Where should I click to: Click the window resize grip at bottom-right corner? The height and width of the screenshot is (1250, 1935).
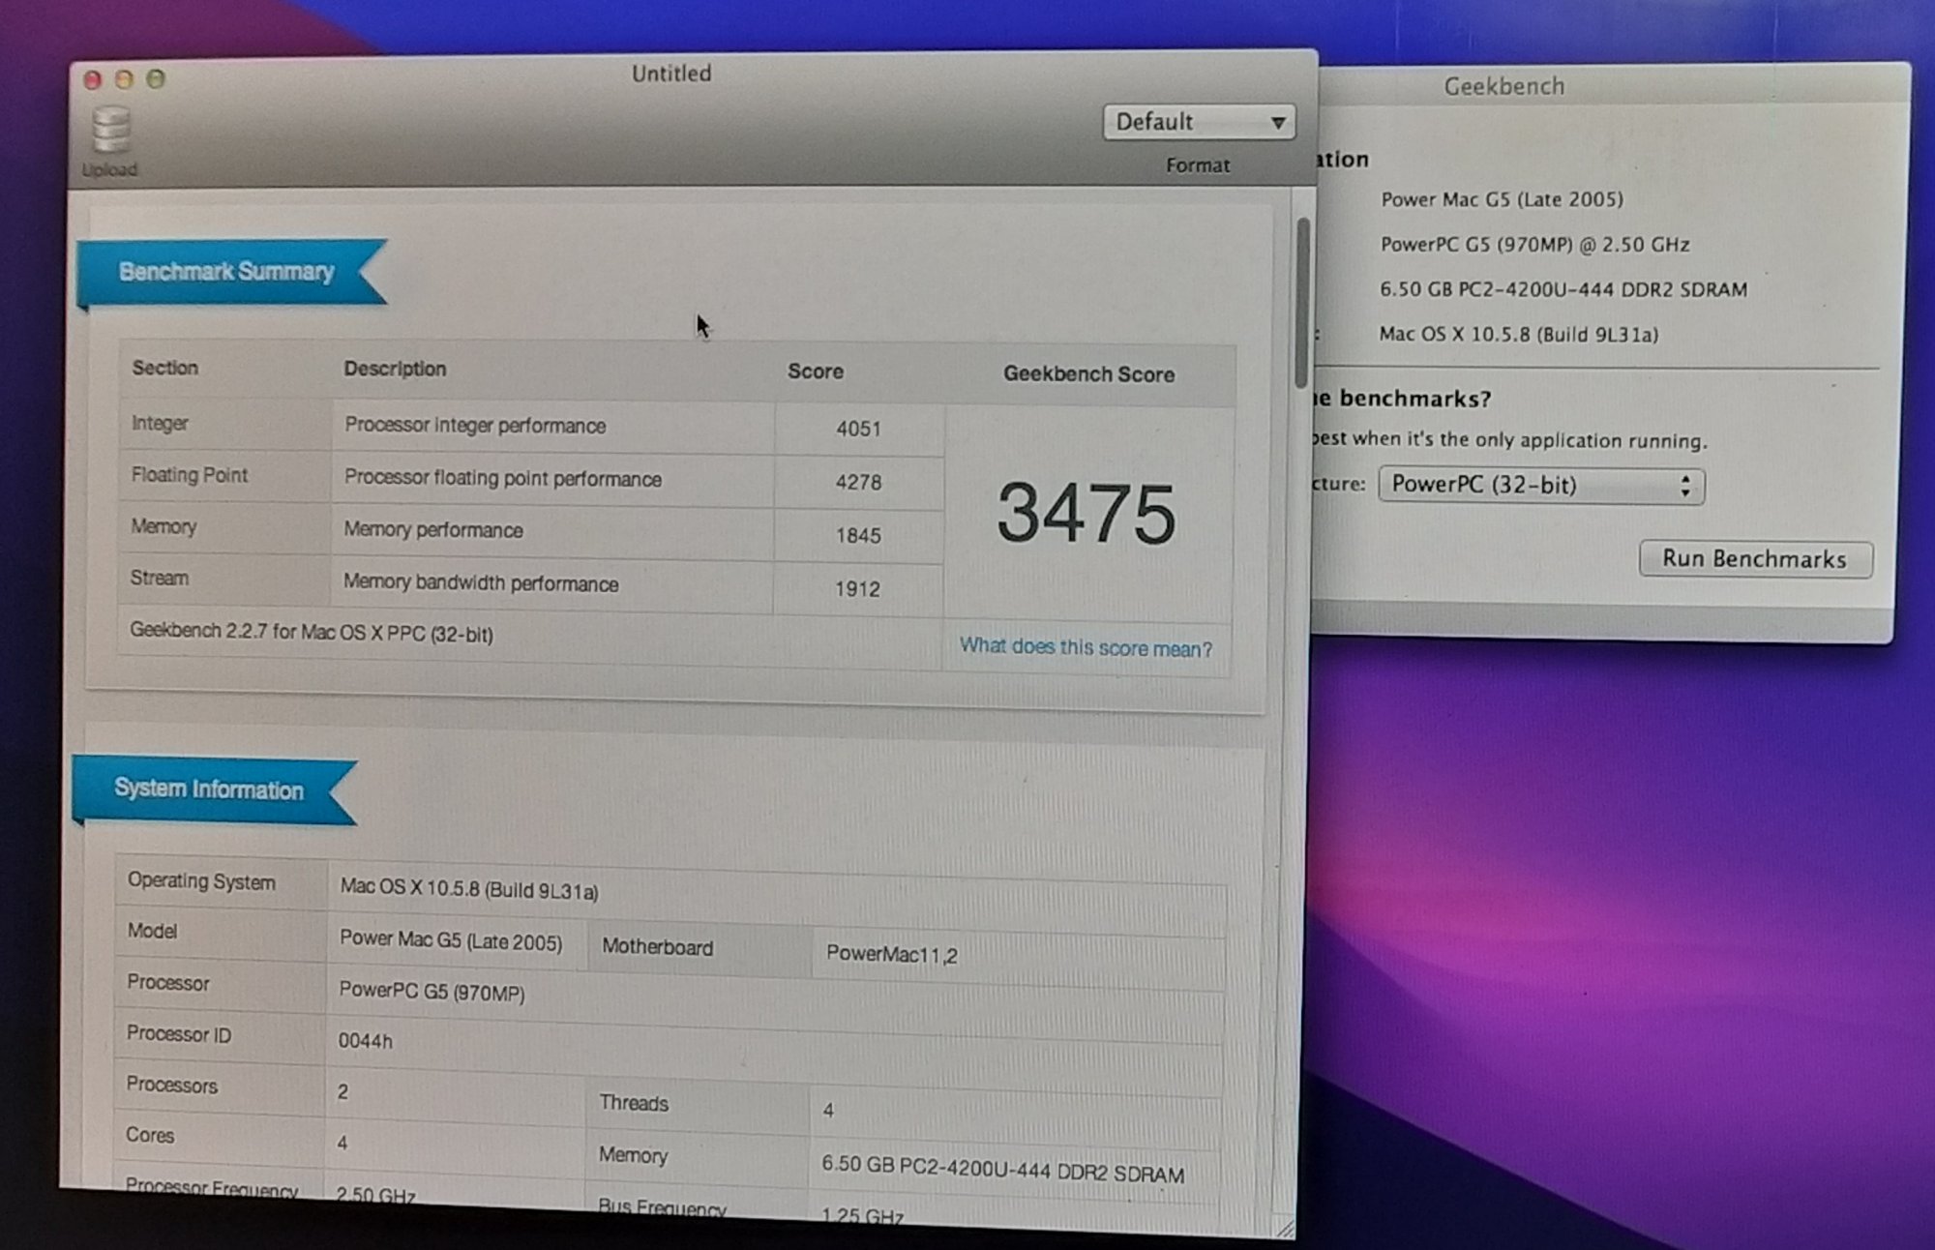click(x=1285, y=1228)
